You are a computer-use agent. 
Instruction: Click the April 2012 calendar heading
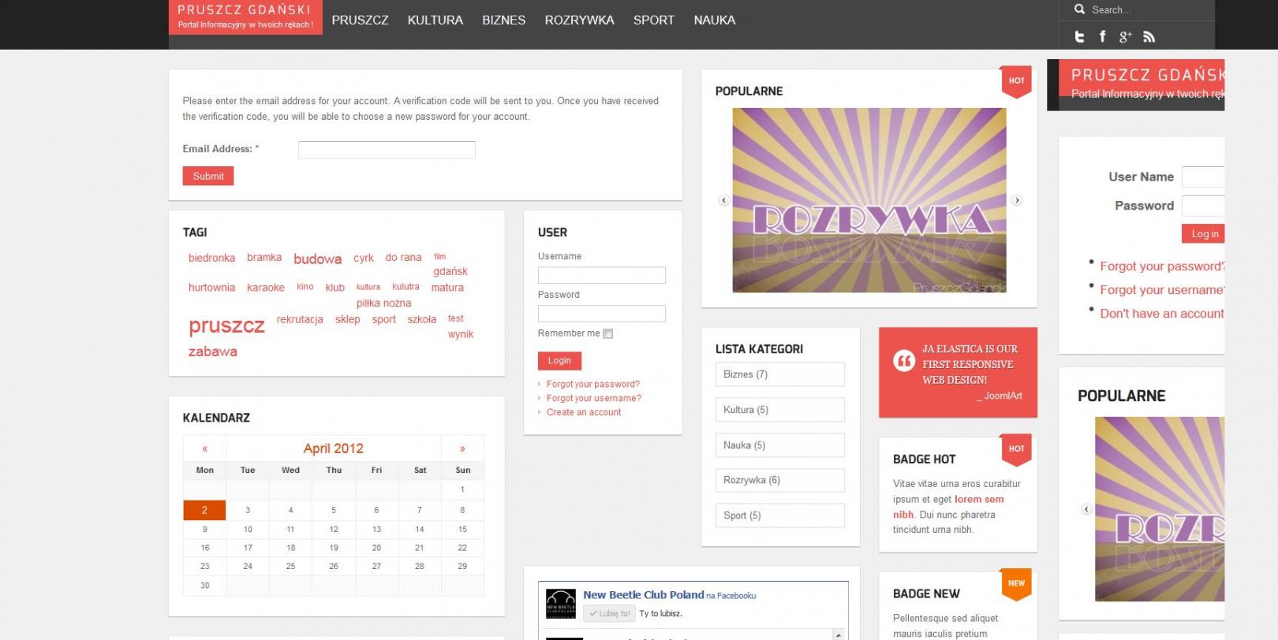point(334,448)
